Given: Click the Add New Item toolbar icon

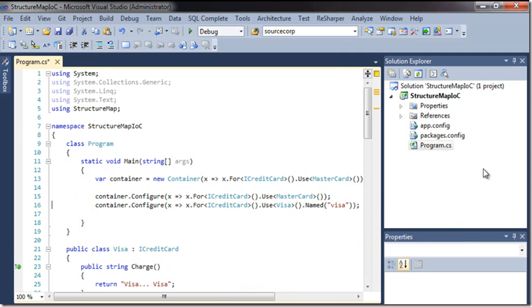Looking at the screenshot, I should [29, 31].
